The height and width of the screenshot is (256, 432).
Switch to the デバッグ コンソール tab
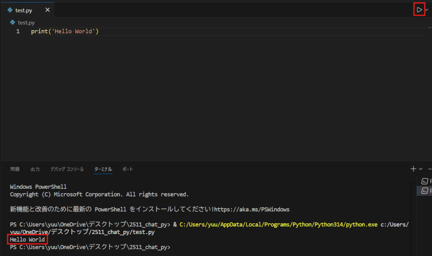pyautogui.click(x=67, y=169)
